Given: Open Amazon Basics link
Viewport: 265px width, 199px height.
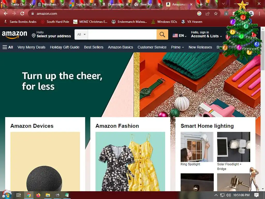Looking at the screenshot, I should tap(121, 47).
